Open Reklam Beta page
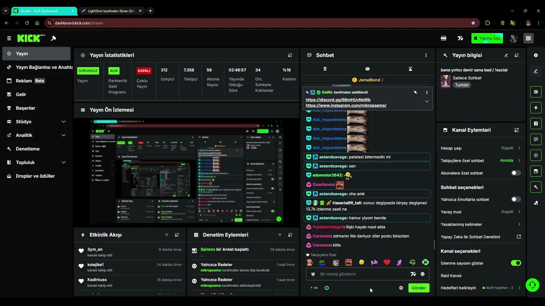Screen dimensions: 545x306 [36, 81]
